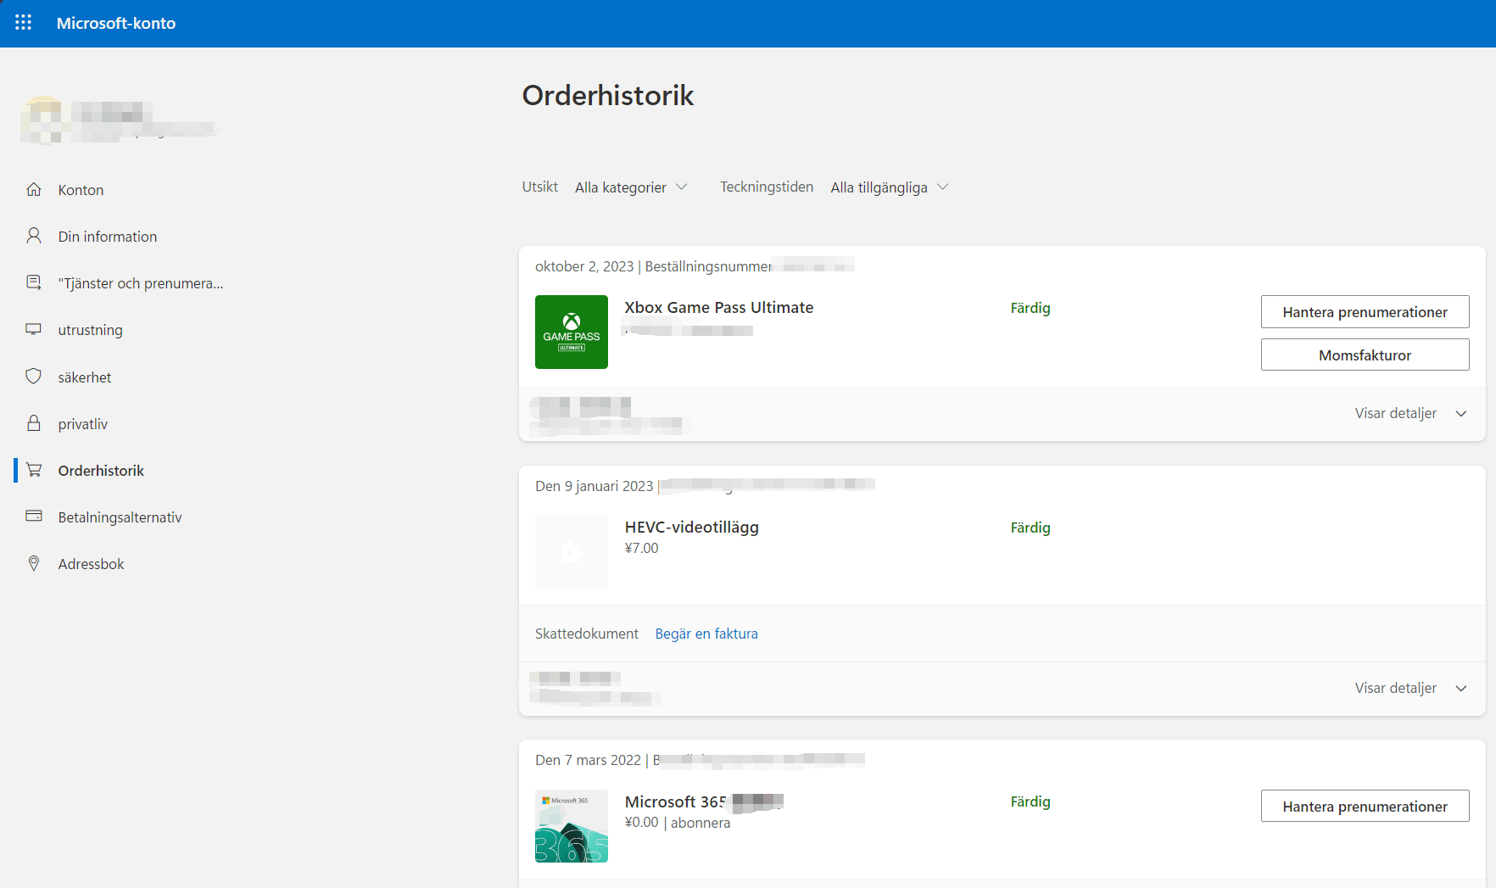Click the oktober 2, 2023 order date
The image size is (1496, 888).
click(584, 266)
